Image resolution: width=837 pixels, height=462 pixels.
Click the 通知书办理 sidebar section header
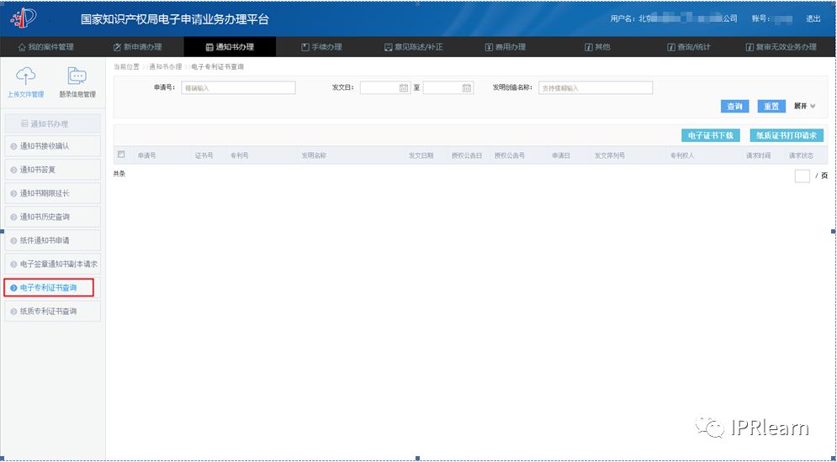[x=52, y=123]
